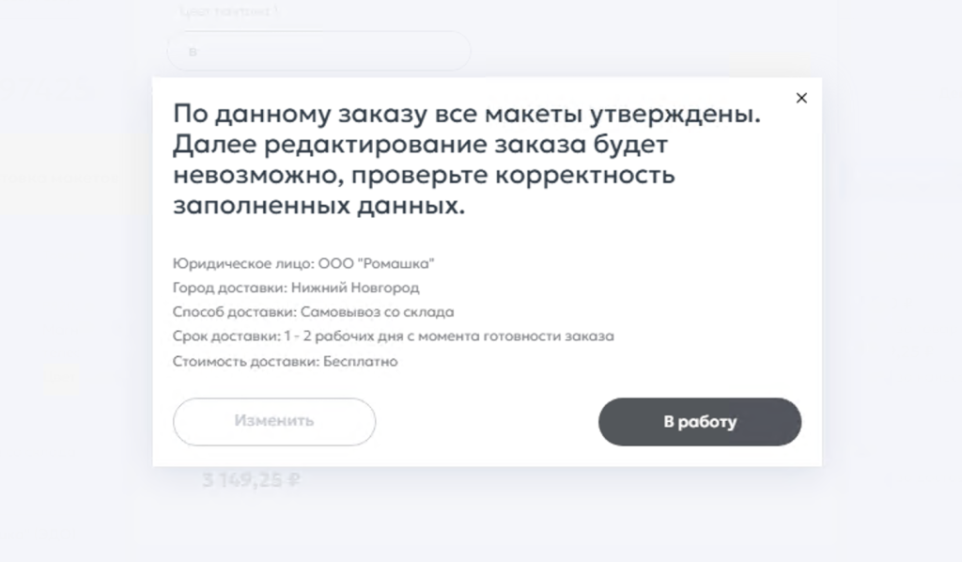Select the ООО "Ромашка" company name
The image size is (962, 562).
[x=376, y=263]
